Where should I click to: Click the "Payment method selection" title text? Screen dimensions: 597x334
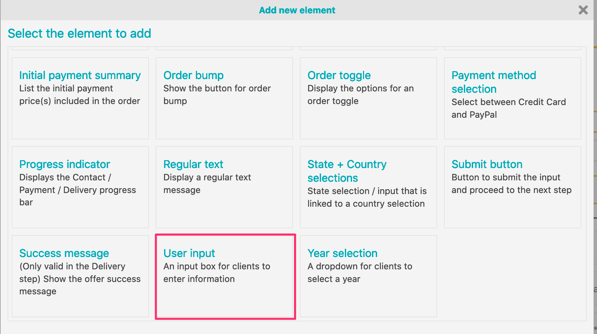[x=494, y=82]
